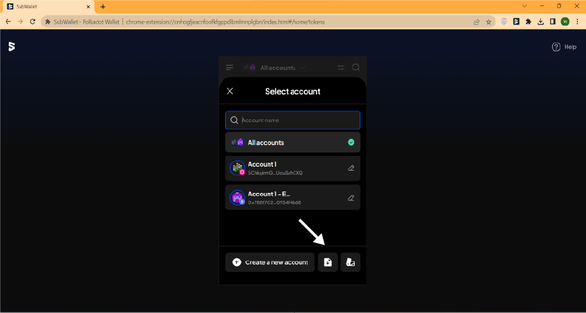This screenshot has height=313, width=586.
Task: Edit the Account 1 – E... entry pencil
Action: tap(351, 198)
